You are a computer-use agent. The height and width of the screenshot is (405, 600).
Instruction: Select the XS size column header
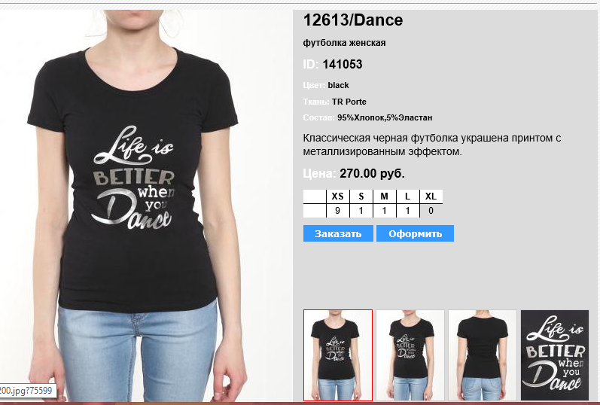(x=337, y=196)
